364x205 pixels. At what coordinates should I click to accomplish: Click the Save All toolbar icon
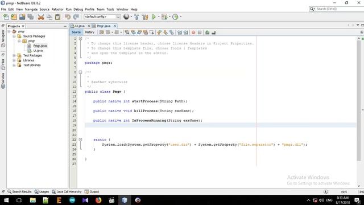(30, 17)
